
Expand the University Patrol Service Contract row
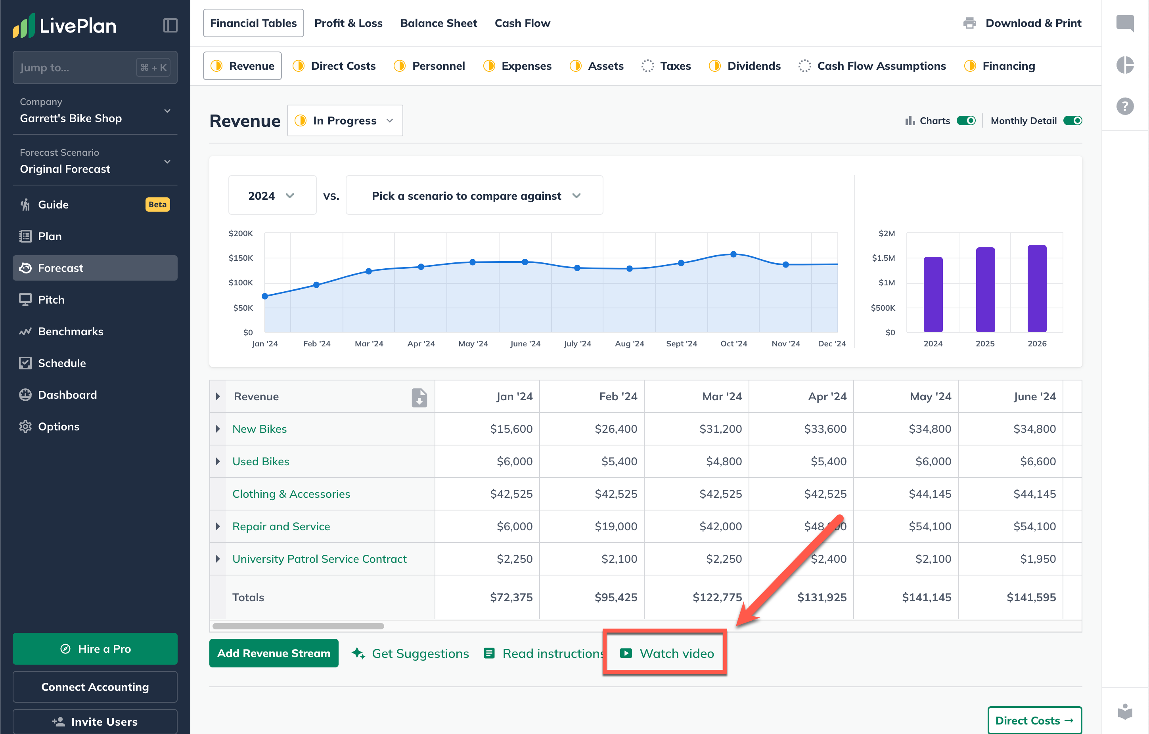coord(218,559)
